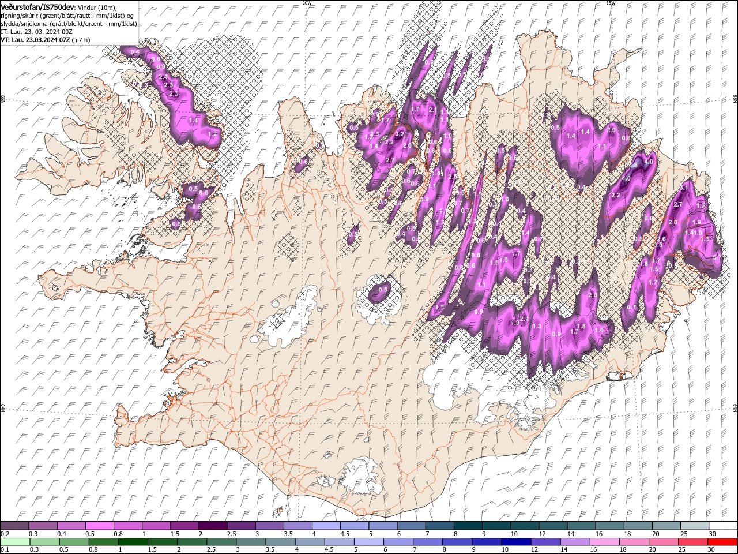The height and width of the screenshot is (554, 738).
Task: Pick the dark purple top-row swatch between 2 and 2.5
Action: coord(212,526)
